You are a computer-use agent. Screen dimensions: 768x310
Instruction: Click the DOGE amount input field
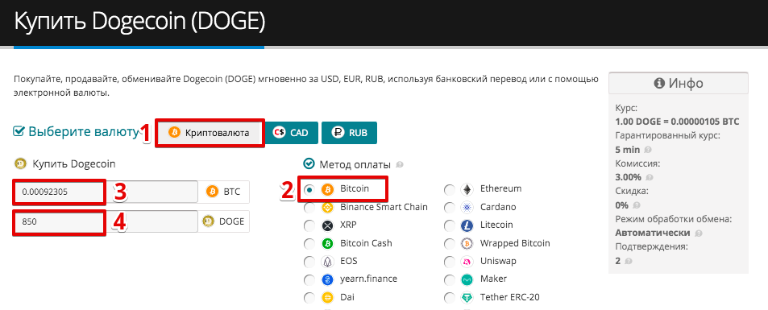tap(106, 221)
